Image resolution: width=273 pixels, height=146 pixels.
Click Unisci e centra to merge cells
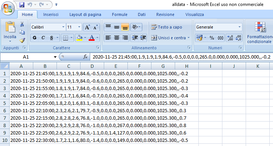pyautogui.click(x=168, y=38)
